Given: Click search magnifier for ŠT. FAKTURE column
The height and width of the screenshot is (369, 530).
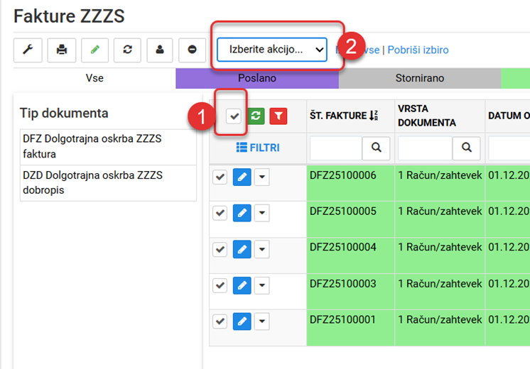Looking at the screenshot, I should [x=377, y=148].
